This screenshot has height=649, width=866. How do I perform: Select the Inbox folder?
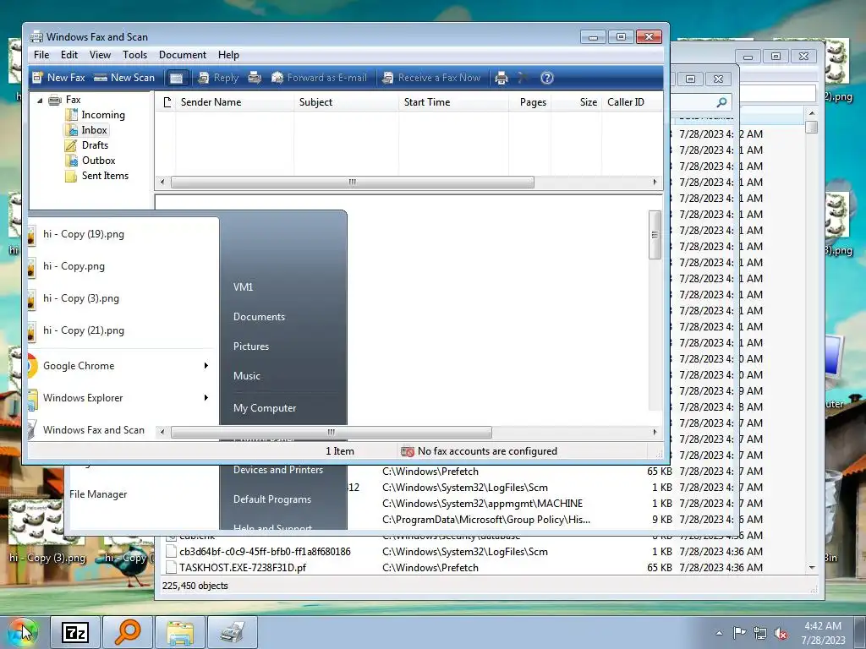[x=94, y=130]
